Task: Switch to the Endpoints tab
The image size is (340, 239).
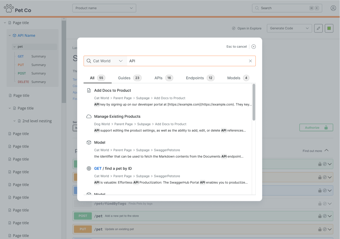Action: (200, 78)
